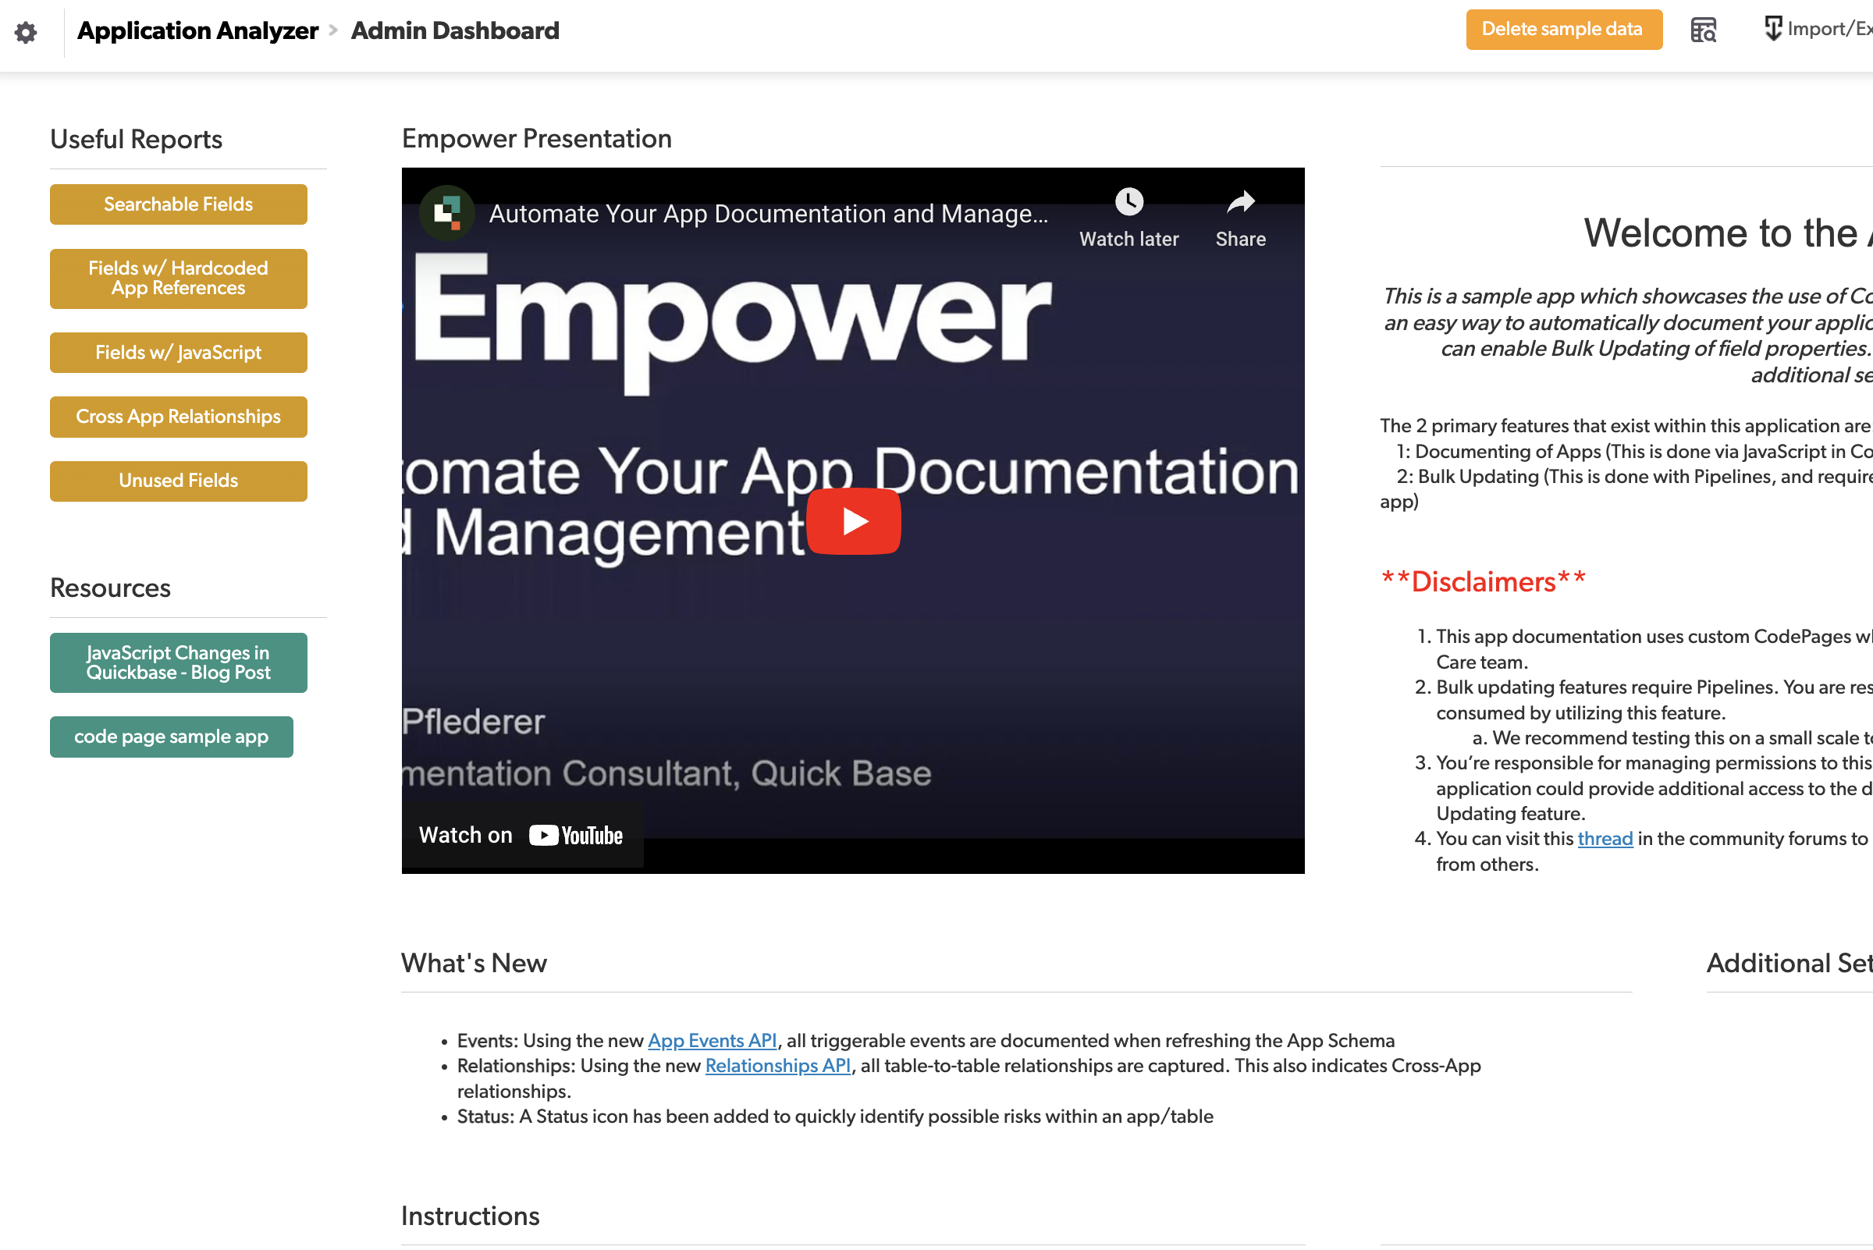This screenshot has height=1250, width=1873.
Task: Open the code page sample app
Action: coord(171,737)
